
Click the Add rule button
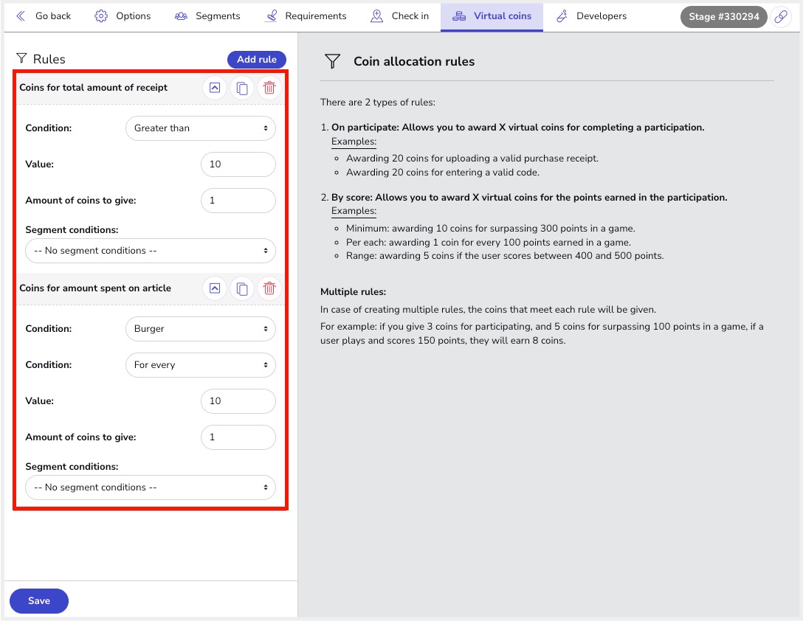point(256,60)
